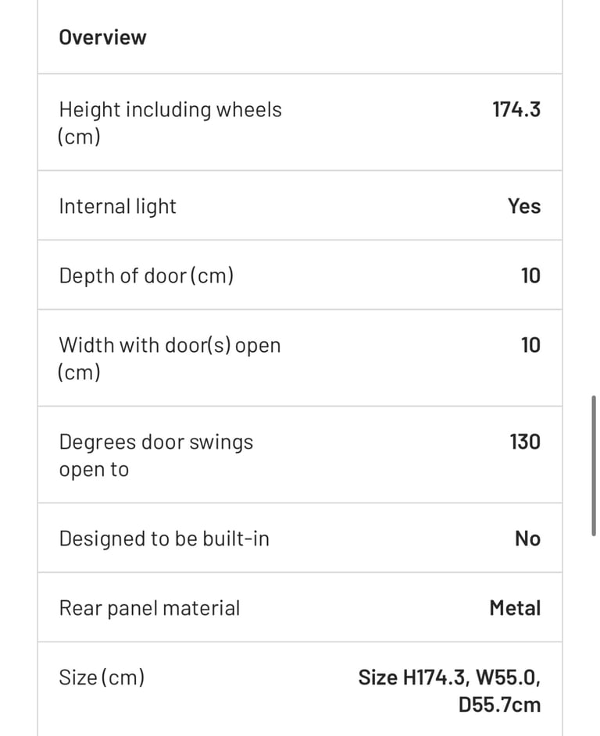Click the 174.3 height value
The image size is (600, 736).
pyautogui.click(x=516, y=109)
